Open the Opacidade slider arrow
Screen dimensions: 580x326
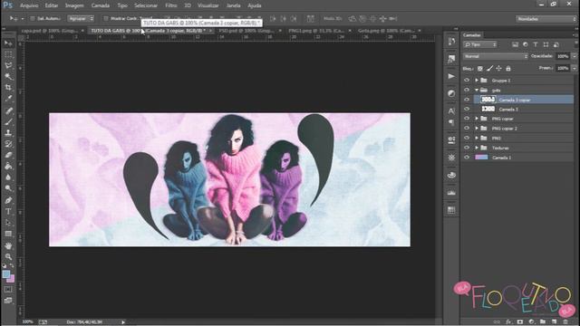coord(574,56)
